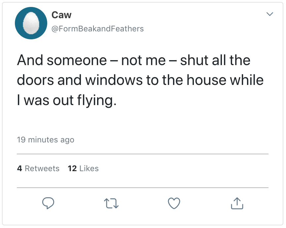Click the retweet arrows icon
This screenshot has height=228, width=286.
[111, 203]
